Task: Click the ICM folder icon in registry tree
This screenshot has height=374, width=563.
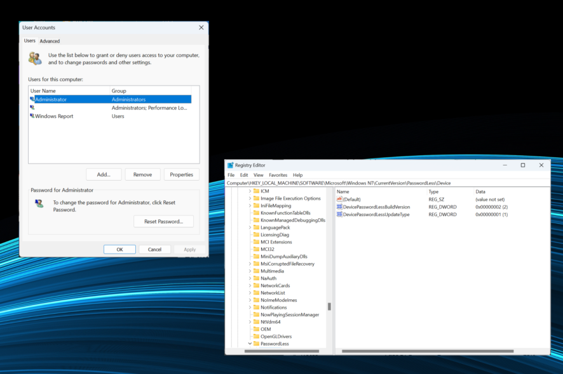Action: click(256, 191)
